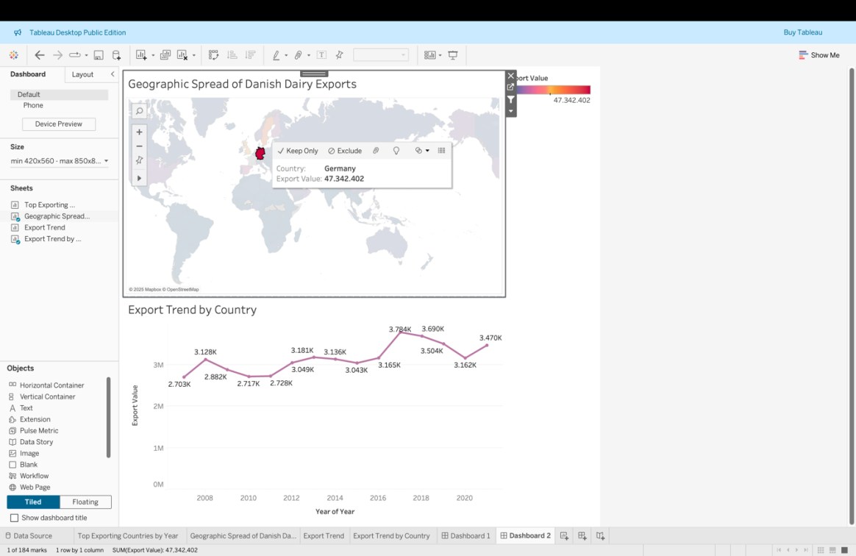Click the highlight pen icon
This screenshot has width=856, height=556.
point(277,55)
